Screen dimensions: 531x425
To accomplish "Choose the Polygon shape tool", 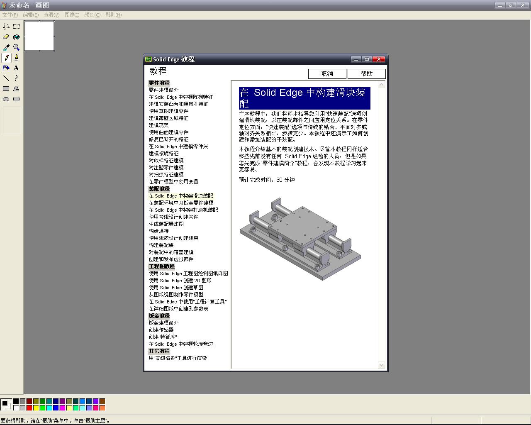I will coord(17,89).
